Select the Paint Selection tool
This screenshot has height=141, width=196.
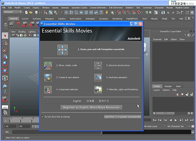(5, 50)
